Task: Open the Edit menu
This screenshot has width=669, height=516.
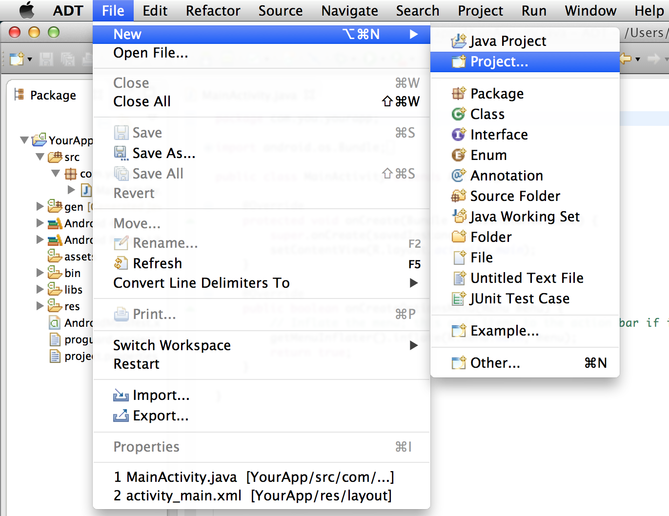Action: 155,10
